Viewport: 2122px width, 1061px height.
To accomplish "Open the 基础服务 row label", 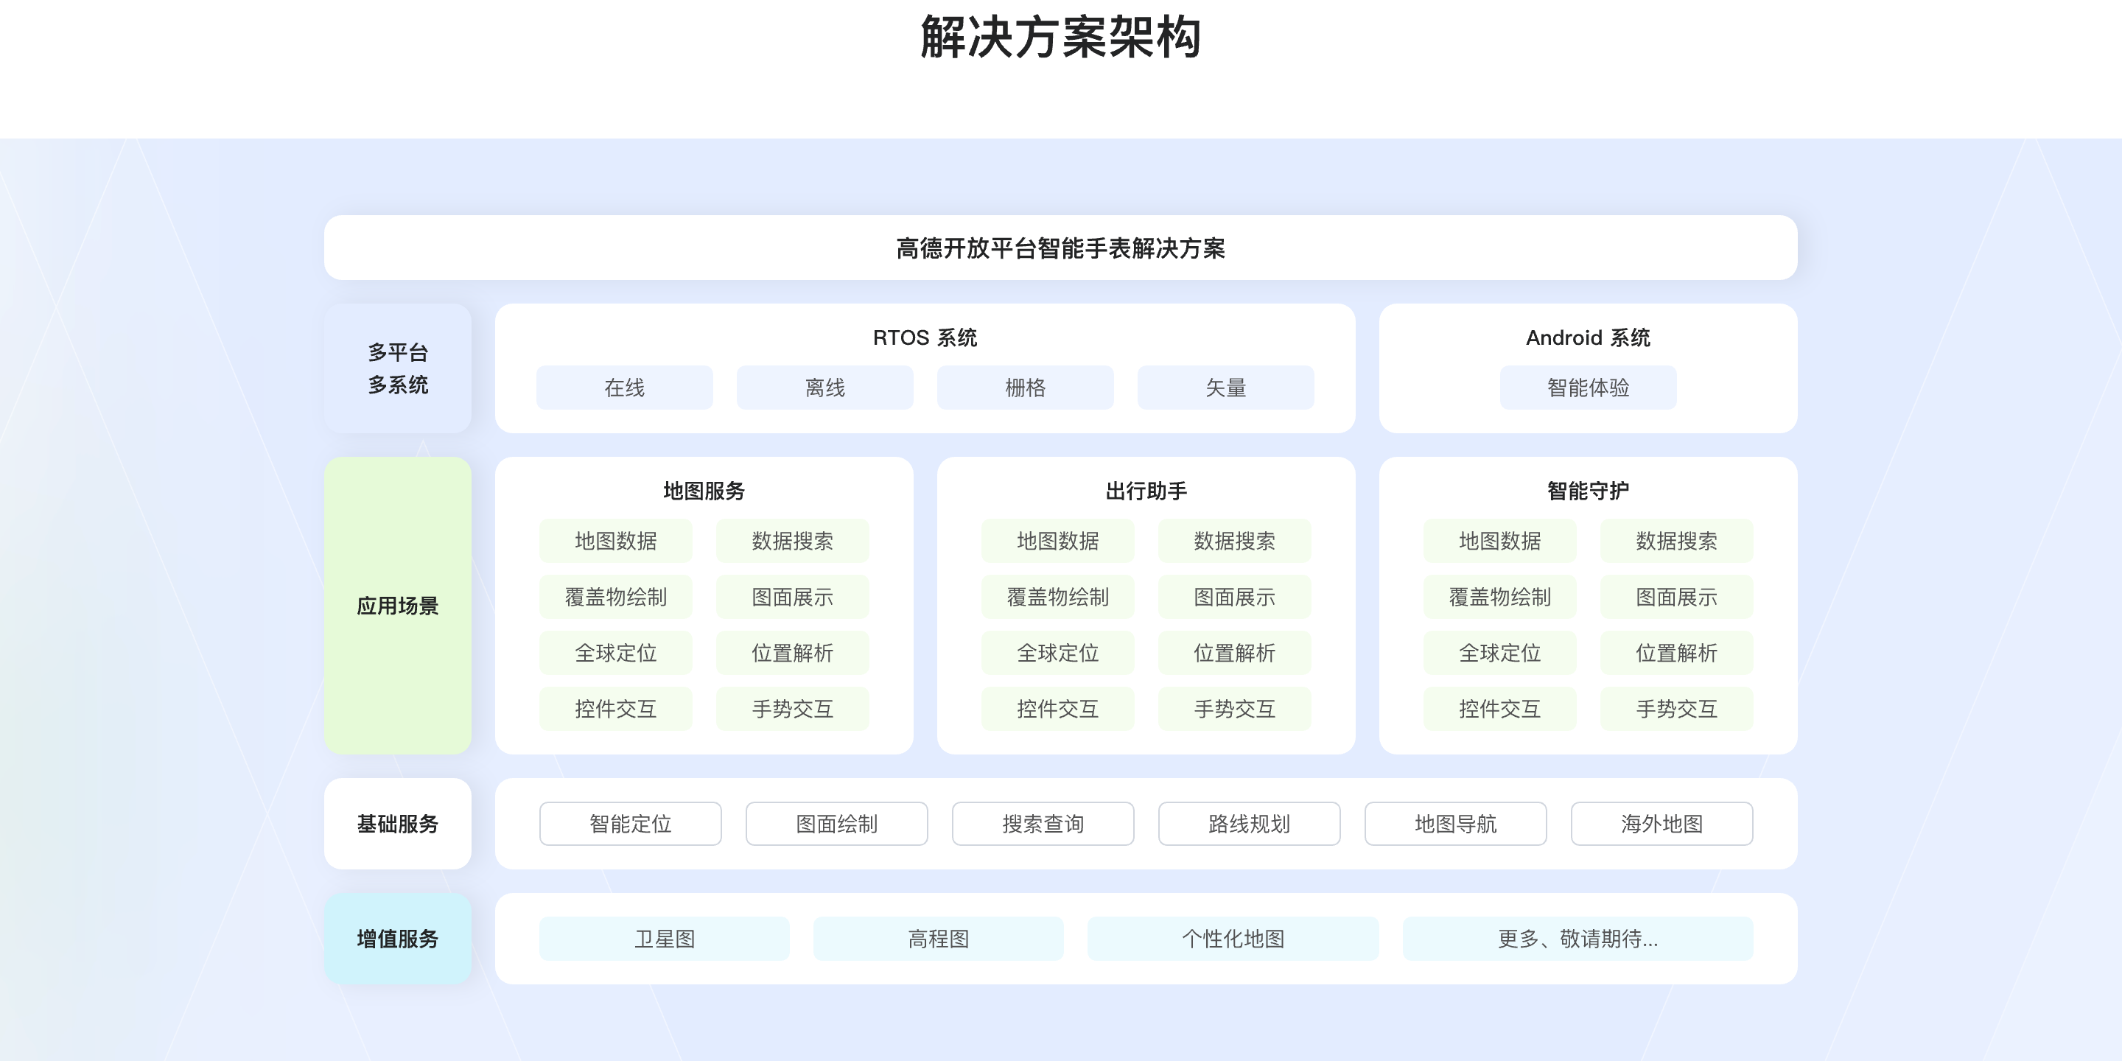I will (x=398, y=824).
